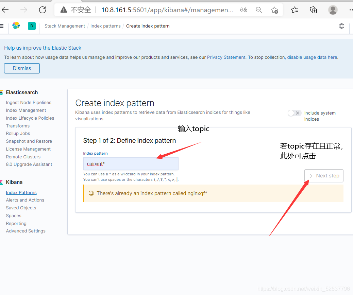The height and width of the screenshot is (295, 353).
Task: Click the Index pattern input field
Action: (131, 163)
